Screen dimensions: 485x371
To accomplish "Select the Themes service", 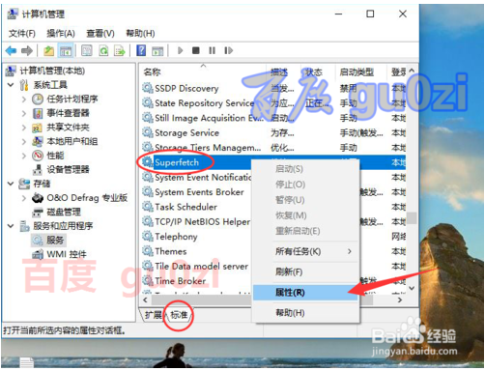I will pyautogui.click(x=171, y=251).
